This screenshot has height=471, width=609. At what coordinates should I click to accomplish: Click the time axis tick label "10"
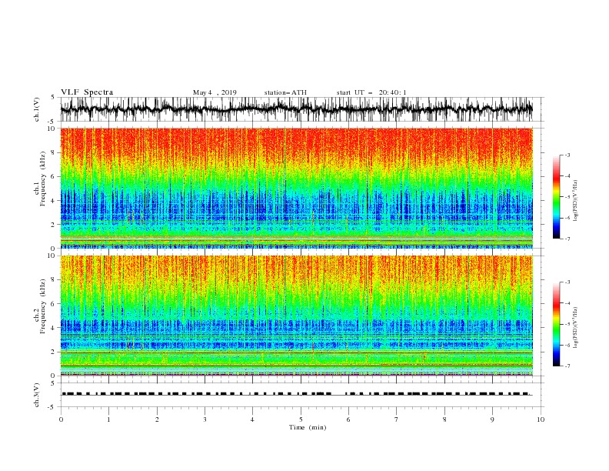[541, 419]
